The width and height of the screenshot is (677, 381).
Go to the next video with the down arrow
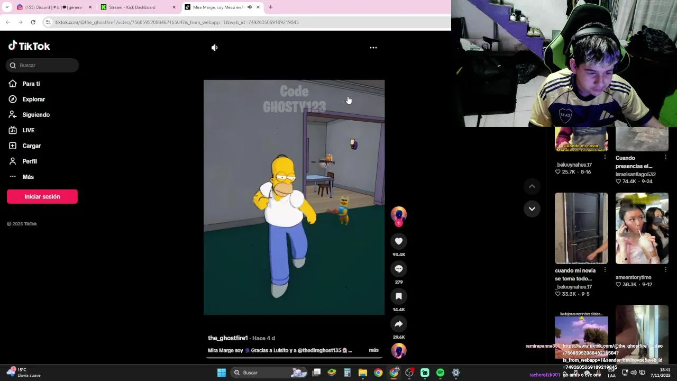click(x=532, y=209)
